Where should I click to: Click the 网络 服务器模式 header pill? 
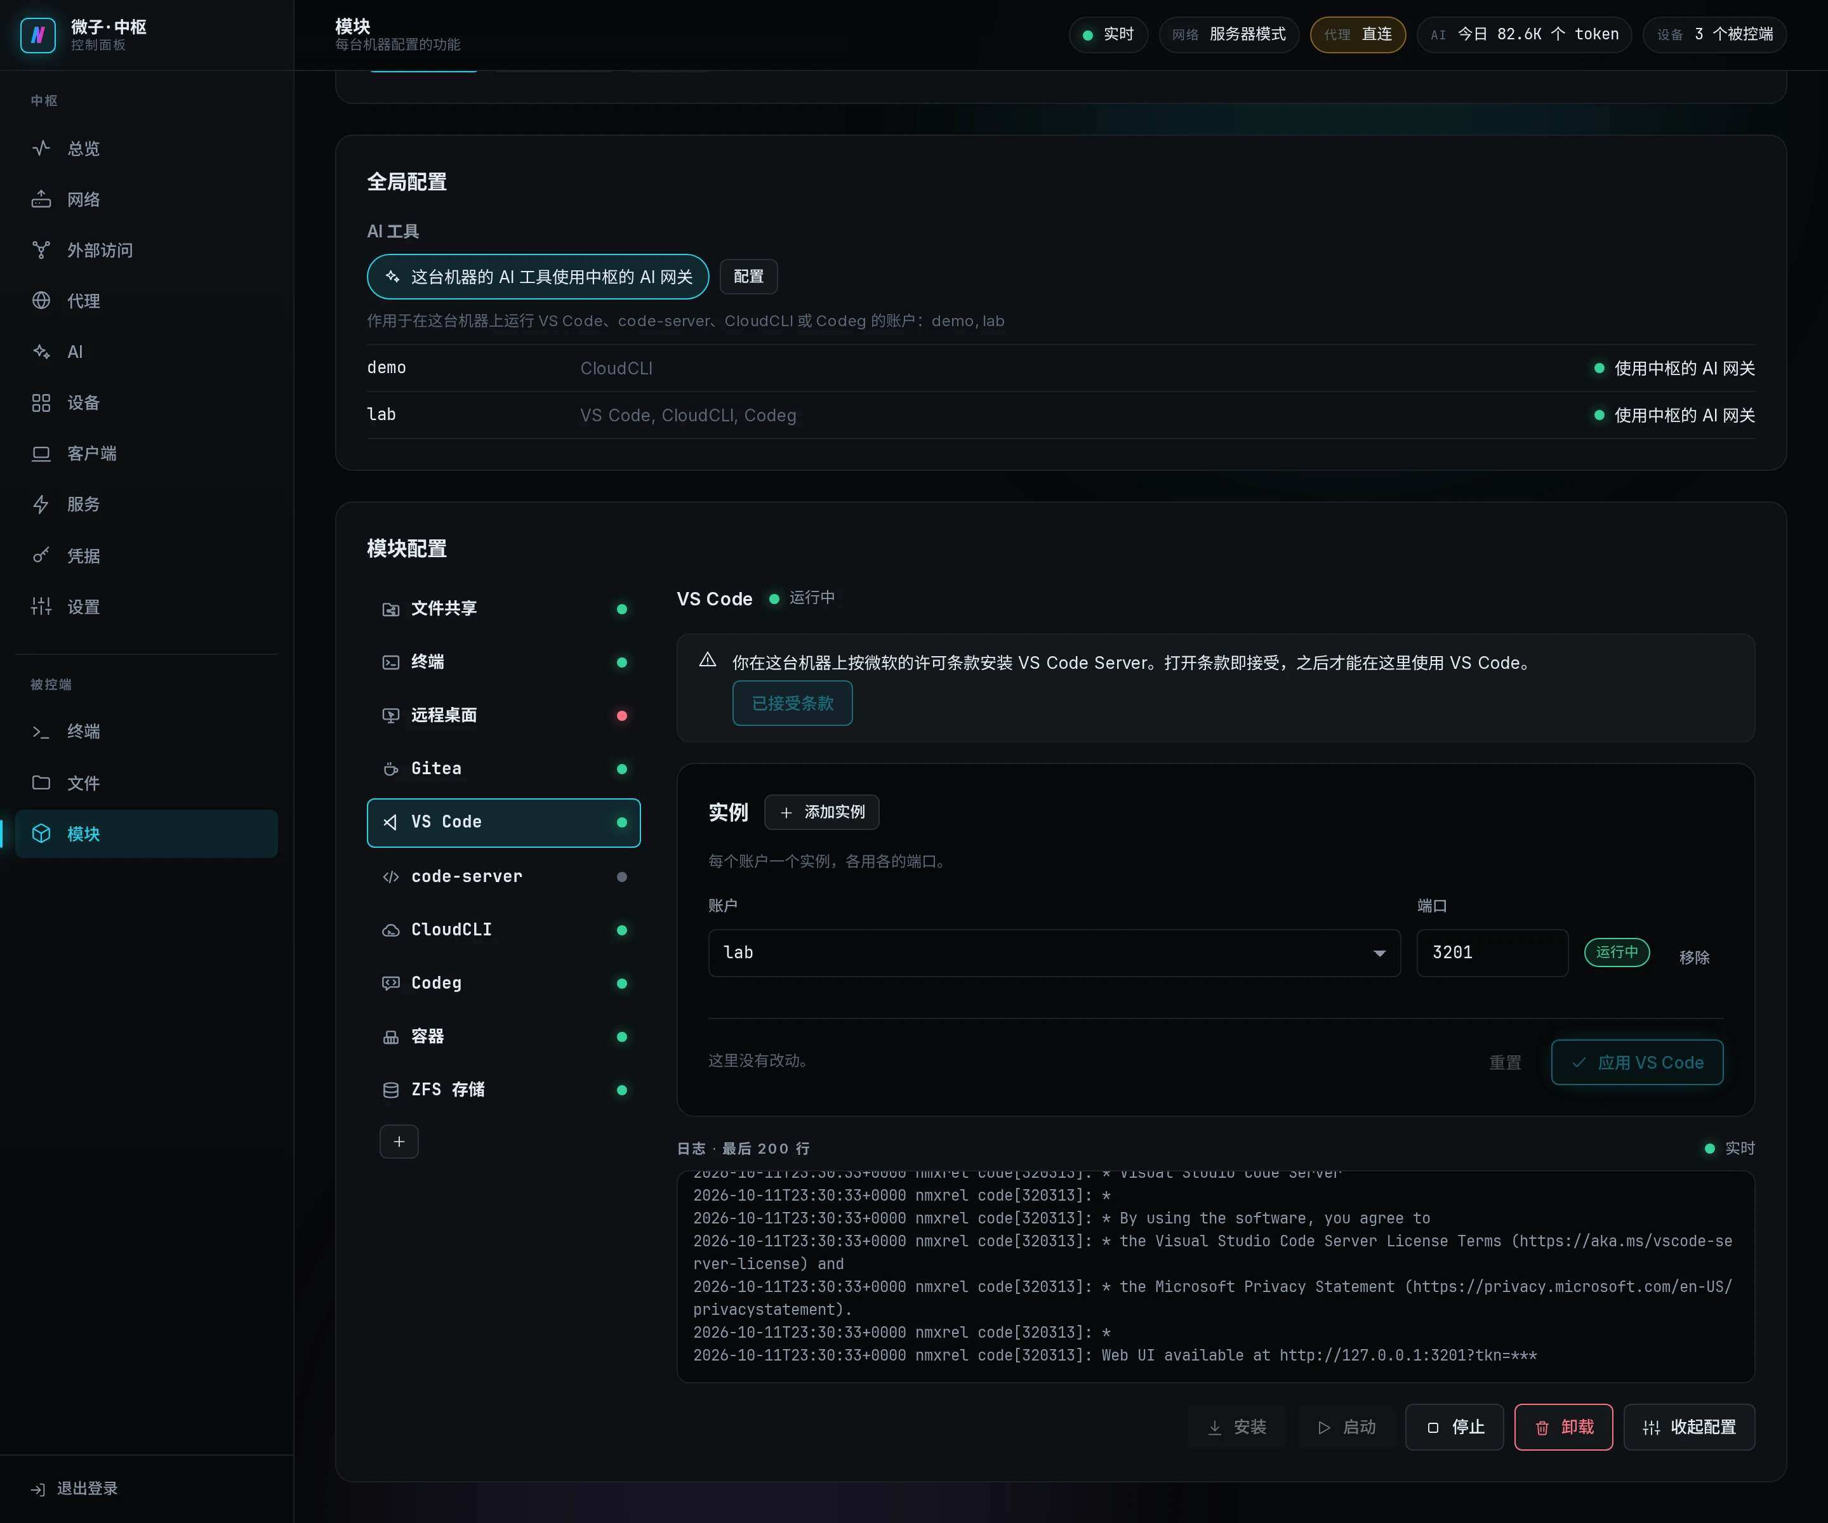(1228, 35)
